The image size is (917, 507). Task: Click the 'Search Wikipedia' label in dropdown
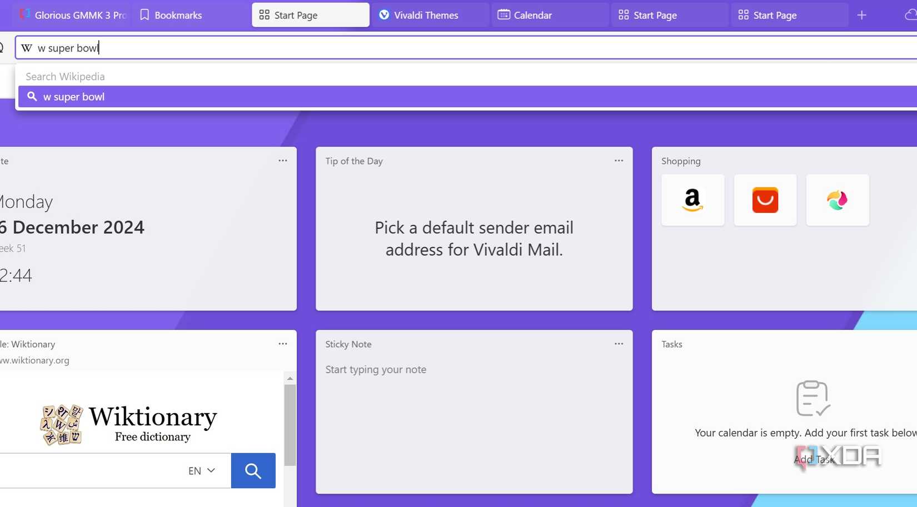(65, 77)
